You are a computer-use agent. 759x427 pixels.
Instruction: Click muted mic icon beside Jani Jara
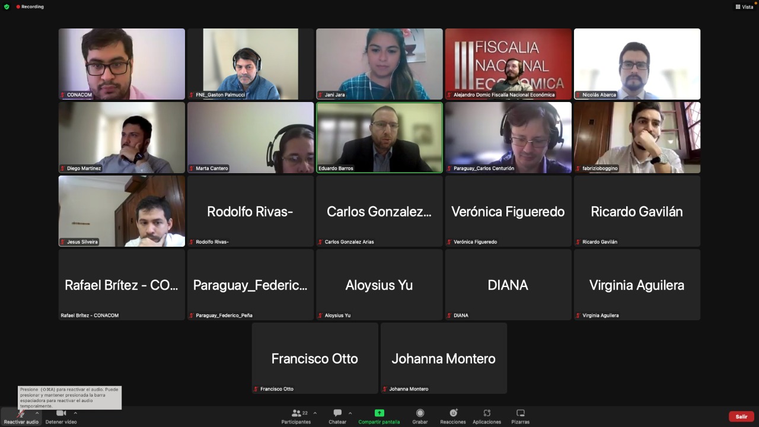[320, 95]
